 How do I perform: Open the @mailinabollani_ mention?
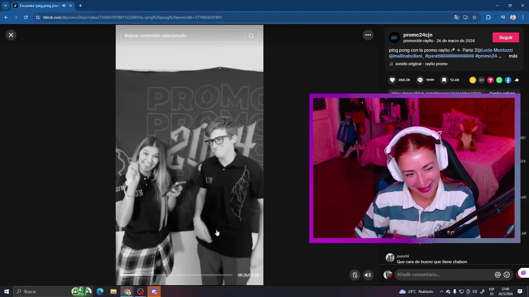[406, 56]
